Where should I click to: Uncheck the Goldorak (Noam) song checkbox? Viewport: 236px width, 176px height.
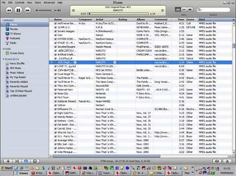pos(55,101)
